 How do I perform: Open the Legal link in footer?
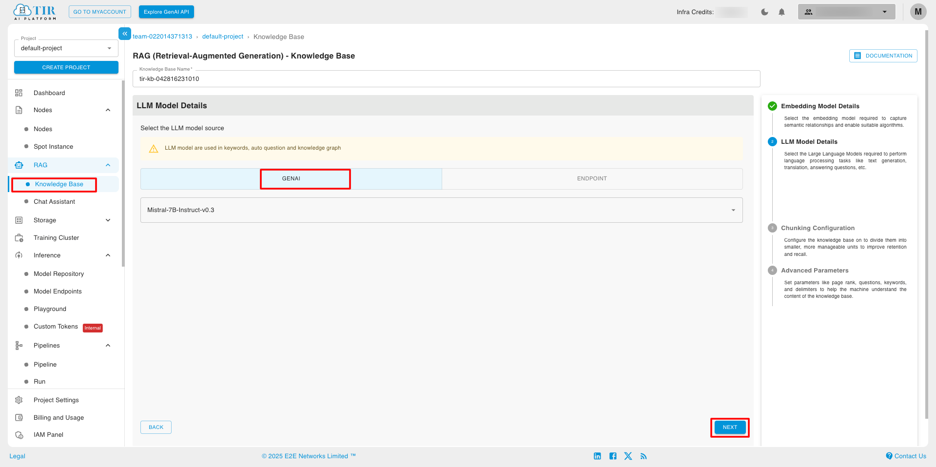click(17, 456)
